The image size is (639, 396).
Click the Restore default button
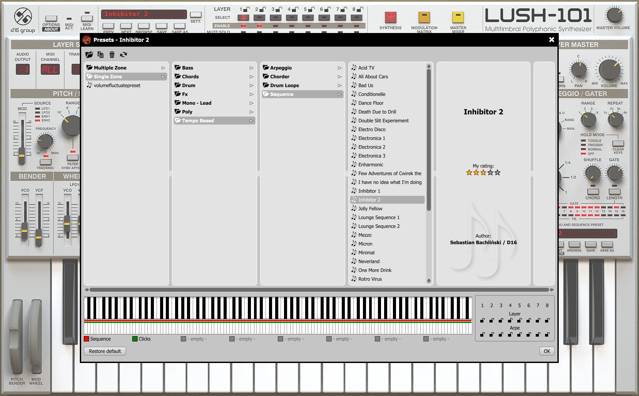[105, 351]
